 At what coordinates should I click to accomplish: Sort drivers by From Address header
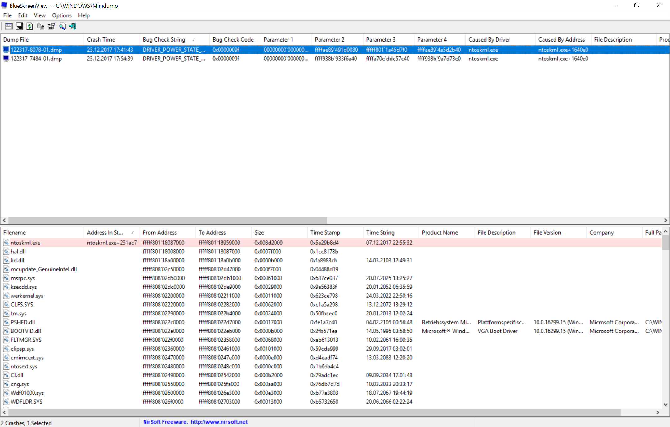coord(167,233)
